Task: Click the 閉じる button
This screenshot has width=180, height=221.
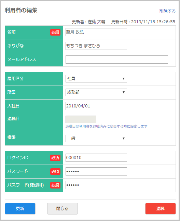Action: (63, 209)
